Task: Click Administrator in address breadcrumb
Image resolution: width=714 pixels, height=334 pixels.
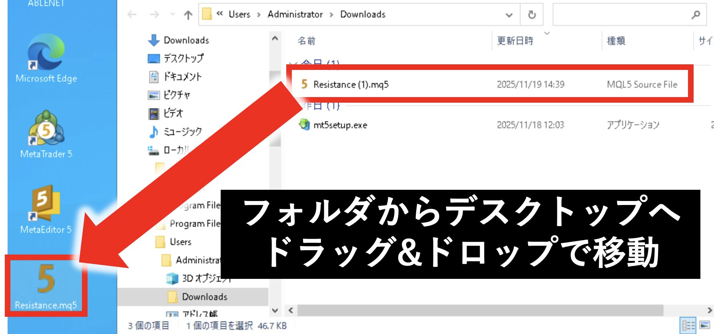Action: [295, 14]
